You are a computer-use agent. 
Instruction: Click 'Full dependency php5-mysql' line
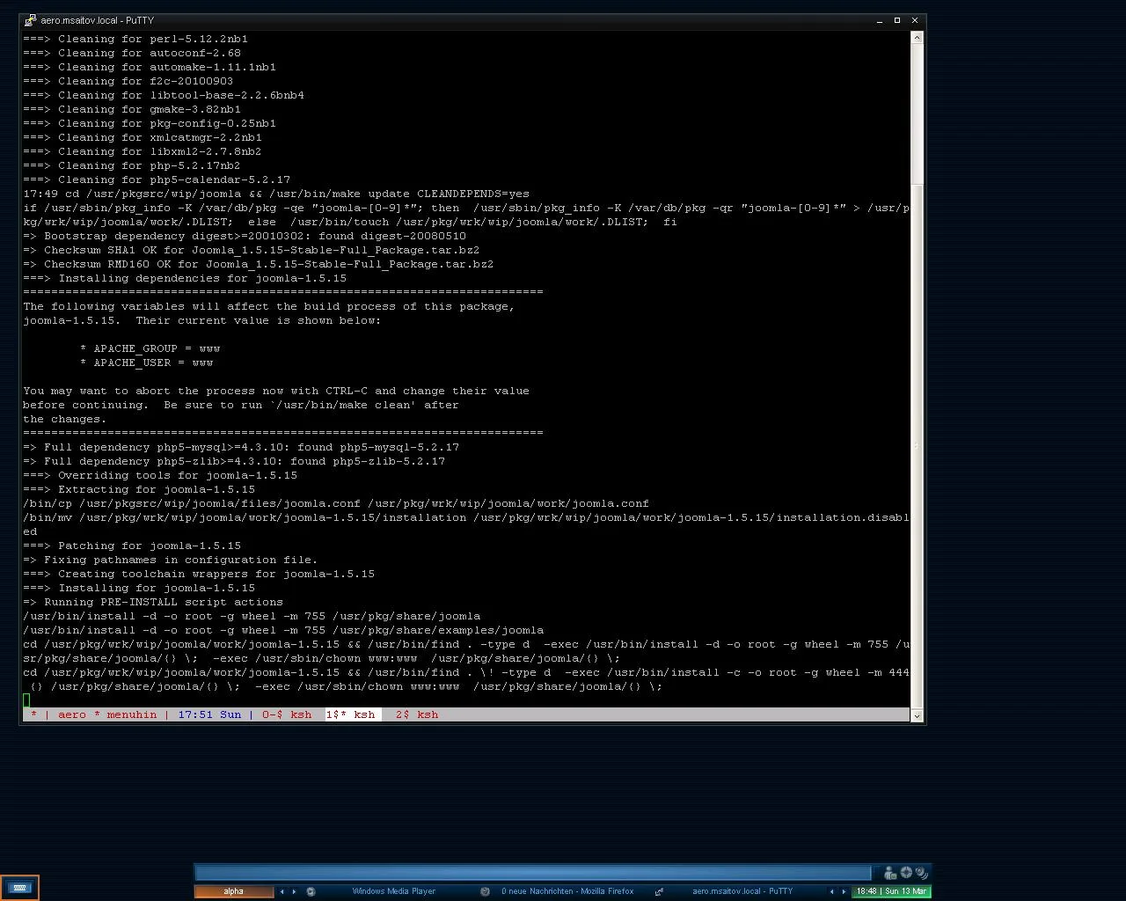(241, 447)
